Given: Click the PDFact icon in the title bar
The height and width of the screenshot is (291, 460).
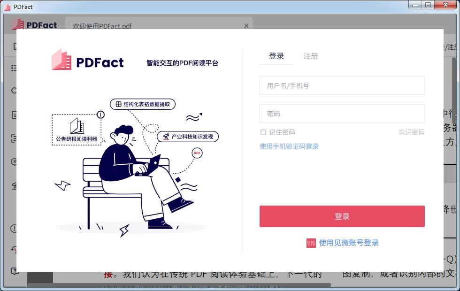Looking at the screenshot, I should click(x=8, y=7).
